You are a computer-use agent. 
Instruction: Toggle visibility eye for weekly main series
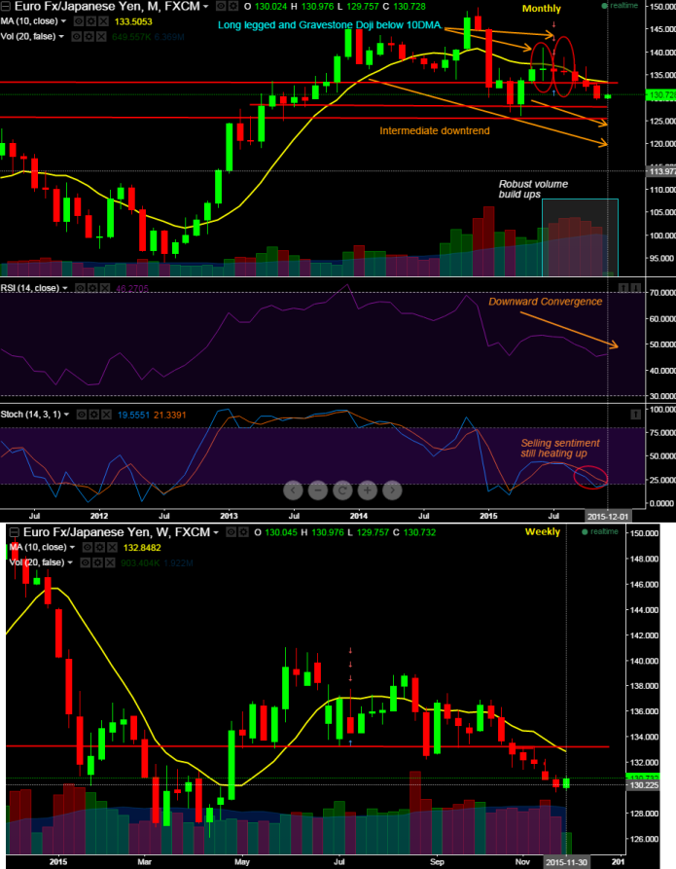pos(230,532)
